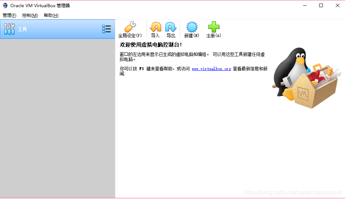
Task: Maximize the VirtualBox manager window
Action: pos(321,5)
